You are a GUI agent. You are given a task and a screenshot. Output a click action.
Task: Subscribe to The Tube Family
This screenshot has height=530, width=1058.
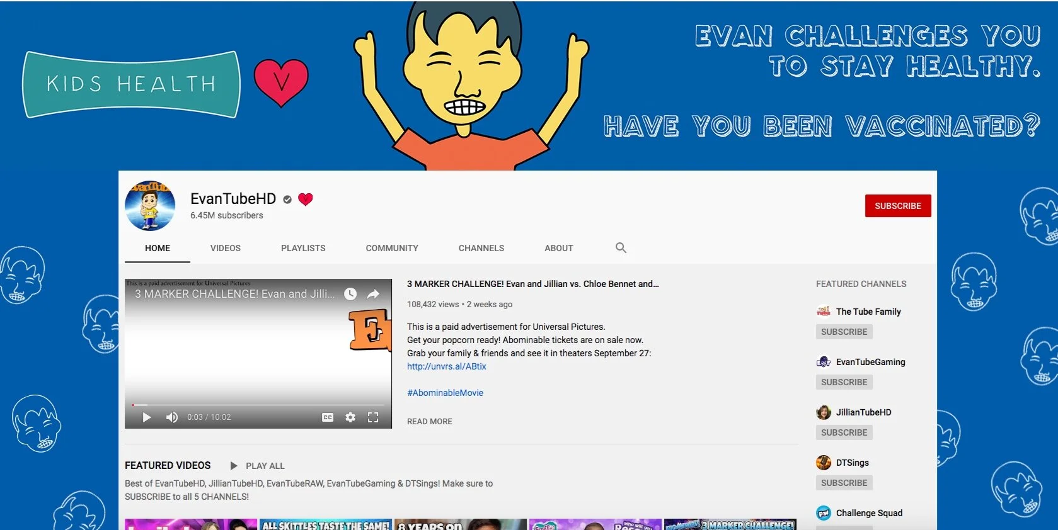(844, 332)
